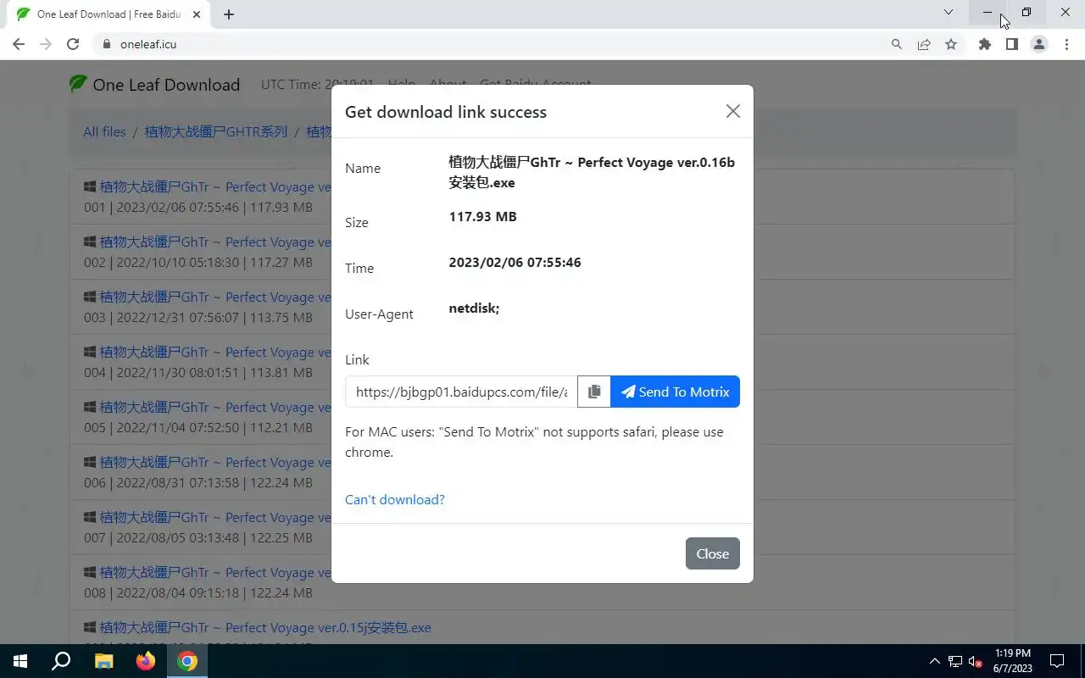
Task: Toggle Chrome side panel icon
Action: coord(1012,44)
